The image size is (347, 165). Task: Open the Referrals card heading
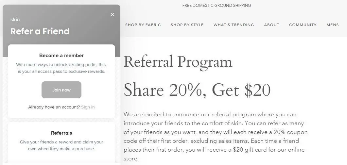pos(61,133)
